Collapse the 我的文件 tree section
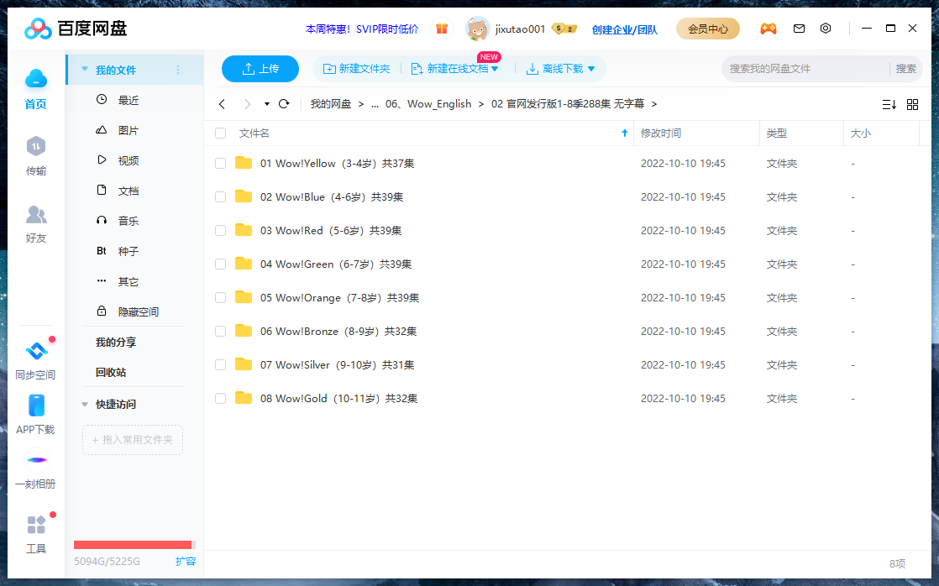This screenshot has width=939, height=586. 85,70
